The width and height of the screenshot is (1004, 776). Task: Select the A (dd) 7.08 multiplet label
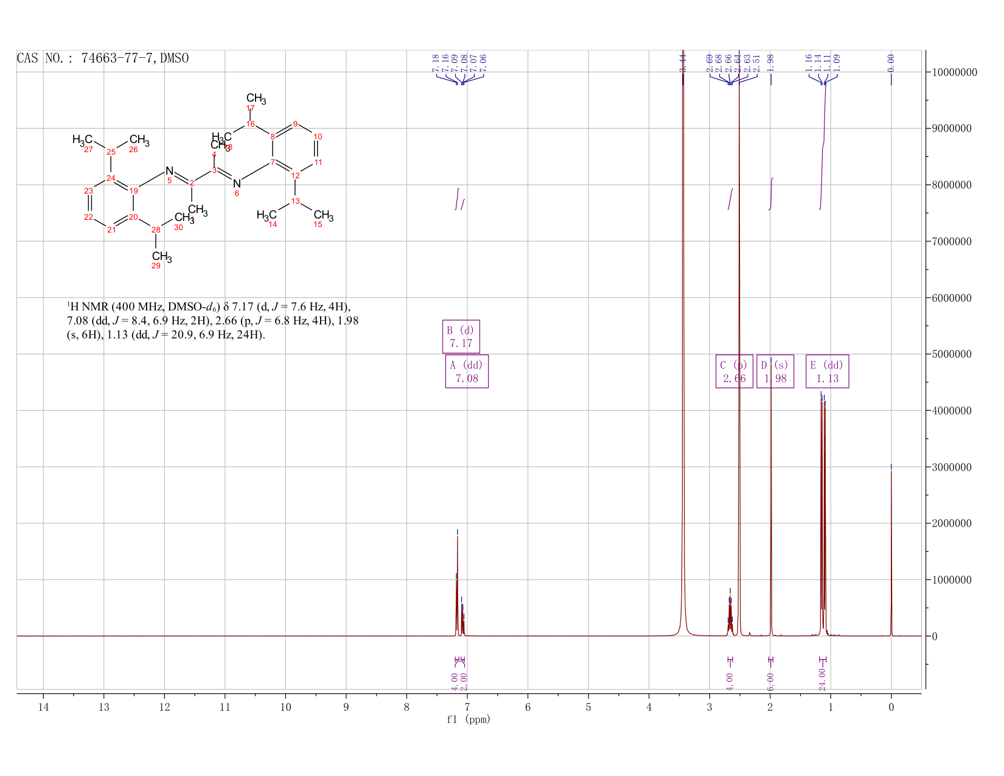[x=467, y=371]
